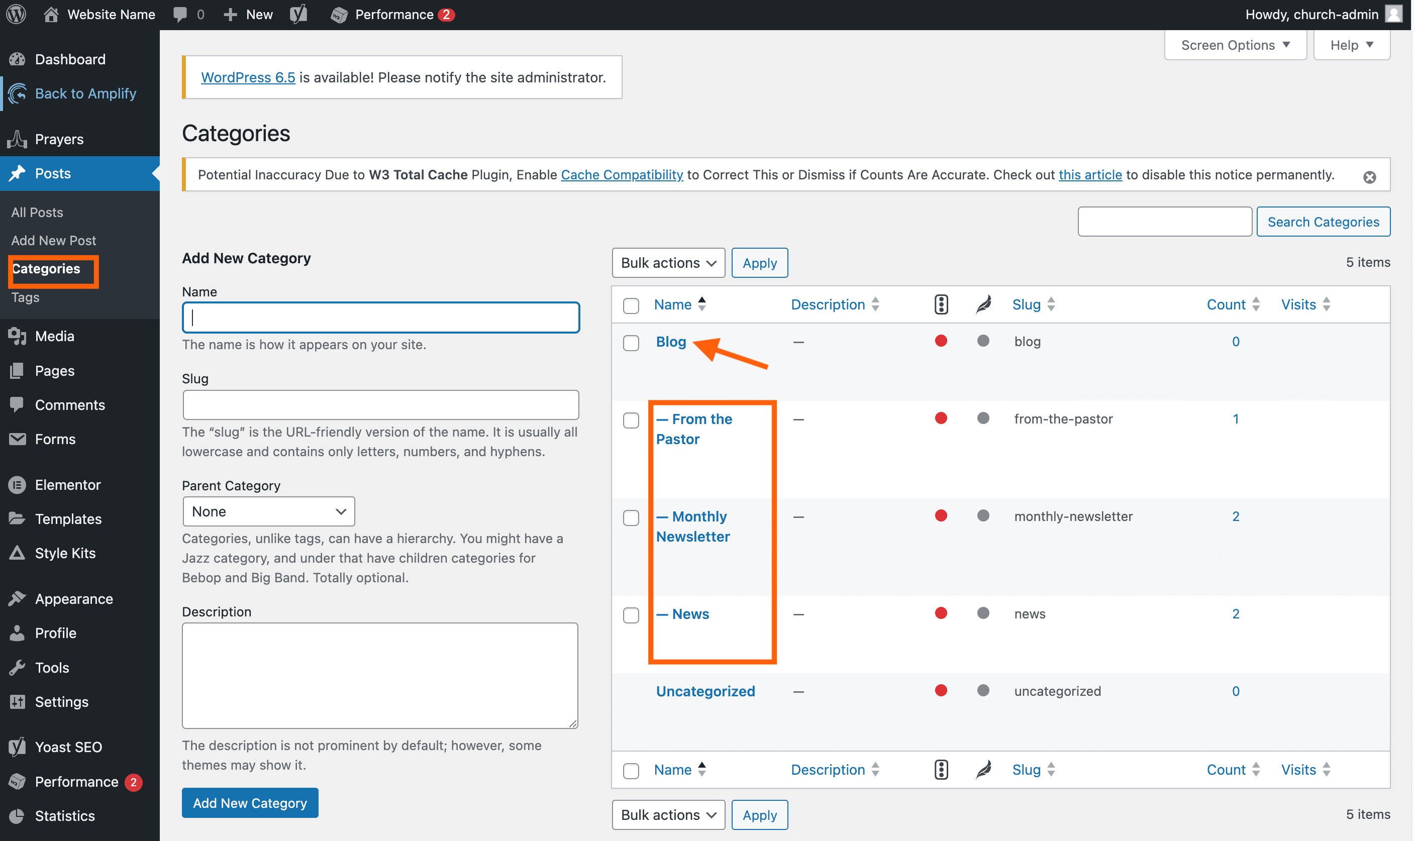Click the plus New icon in admin bar
The height and width of the screenshot is (841, 1414).
click(230, 14)
